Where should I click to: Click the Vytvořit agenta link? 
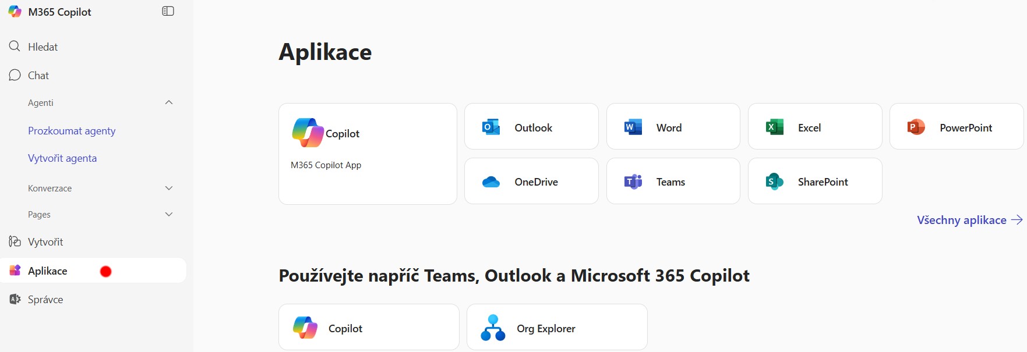point(62,158)
